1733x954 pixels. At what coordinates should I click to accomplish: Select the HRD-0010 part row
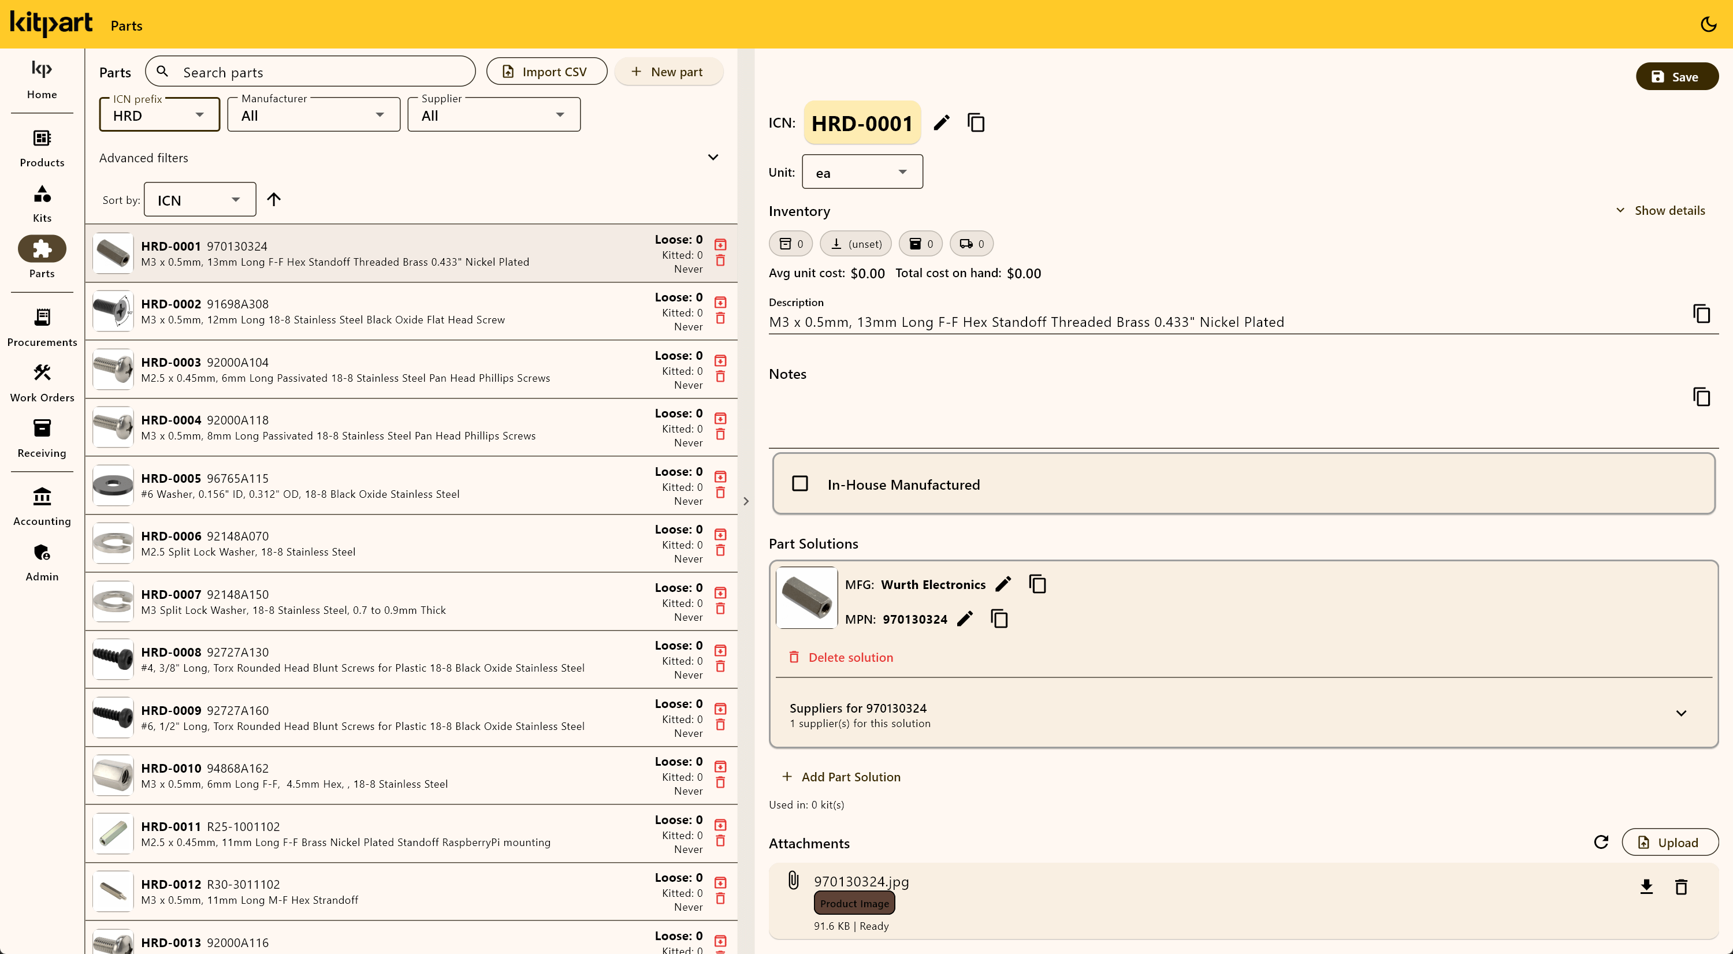click(x=411, y=776)
